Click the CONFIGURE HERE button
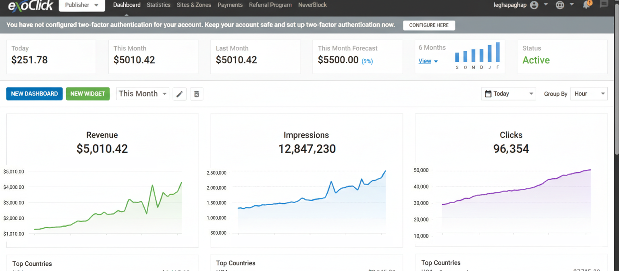 429,25
